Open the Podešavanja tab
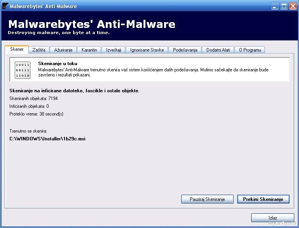This screenshot has width=299, height=228. (x=185, y=50)
